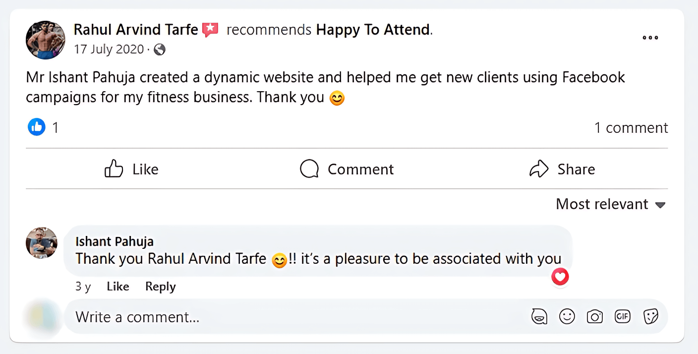Viewport: 698px width, 354px height.
Task: Share the recommendation post
Action: 562,169
